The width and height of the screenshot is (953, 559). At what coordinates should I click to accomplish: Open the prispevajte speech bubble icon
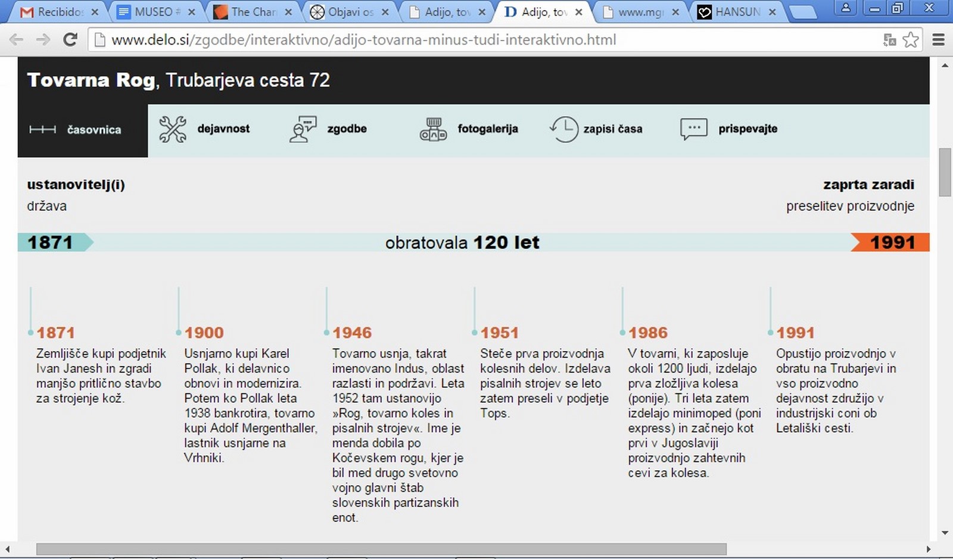coord(693,129)
